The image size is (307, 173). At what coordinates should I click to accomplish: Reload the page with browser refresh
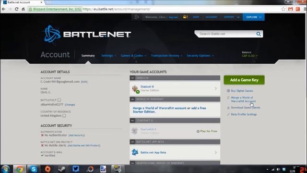[x=16, y=9]
